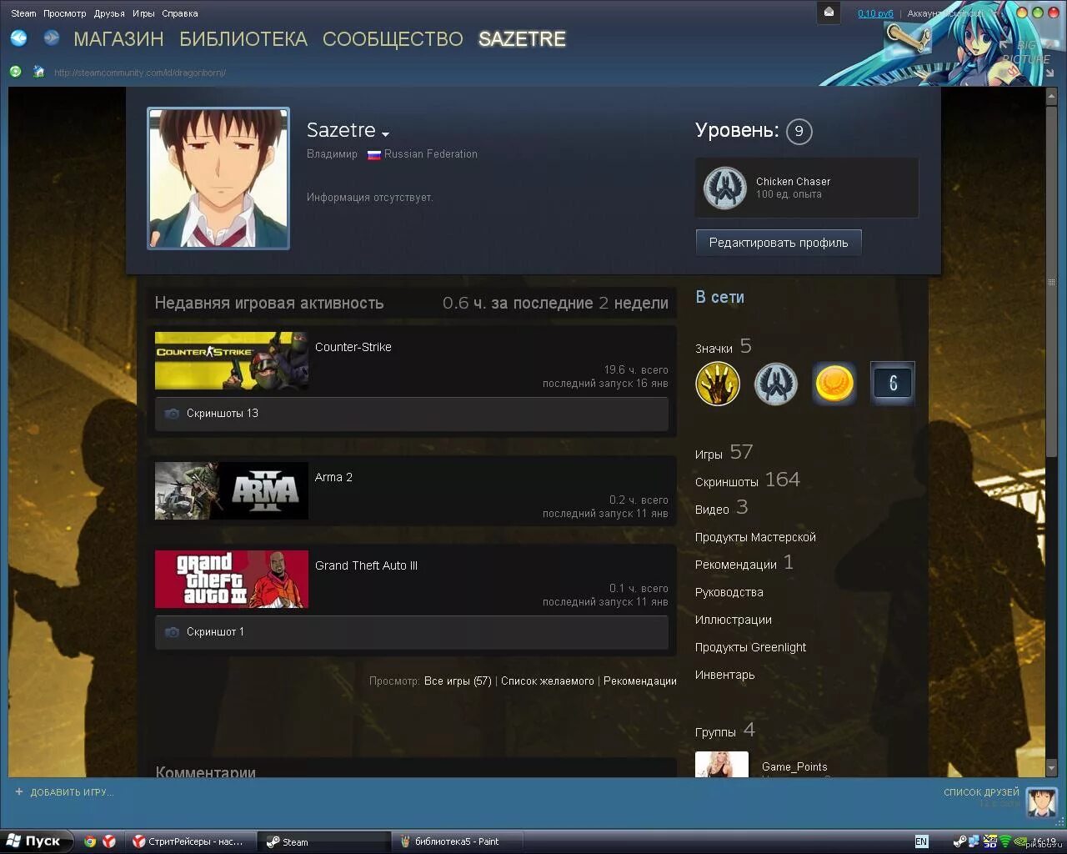1067x854 pixels.
Task: Click camera icon beside Скриншот 1
Action: tap(172, 632)
